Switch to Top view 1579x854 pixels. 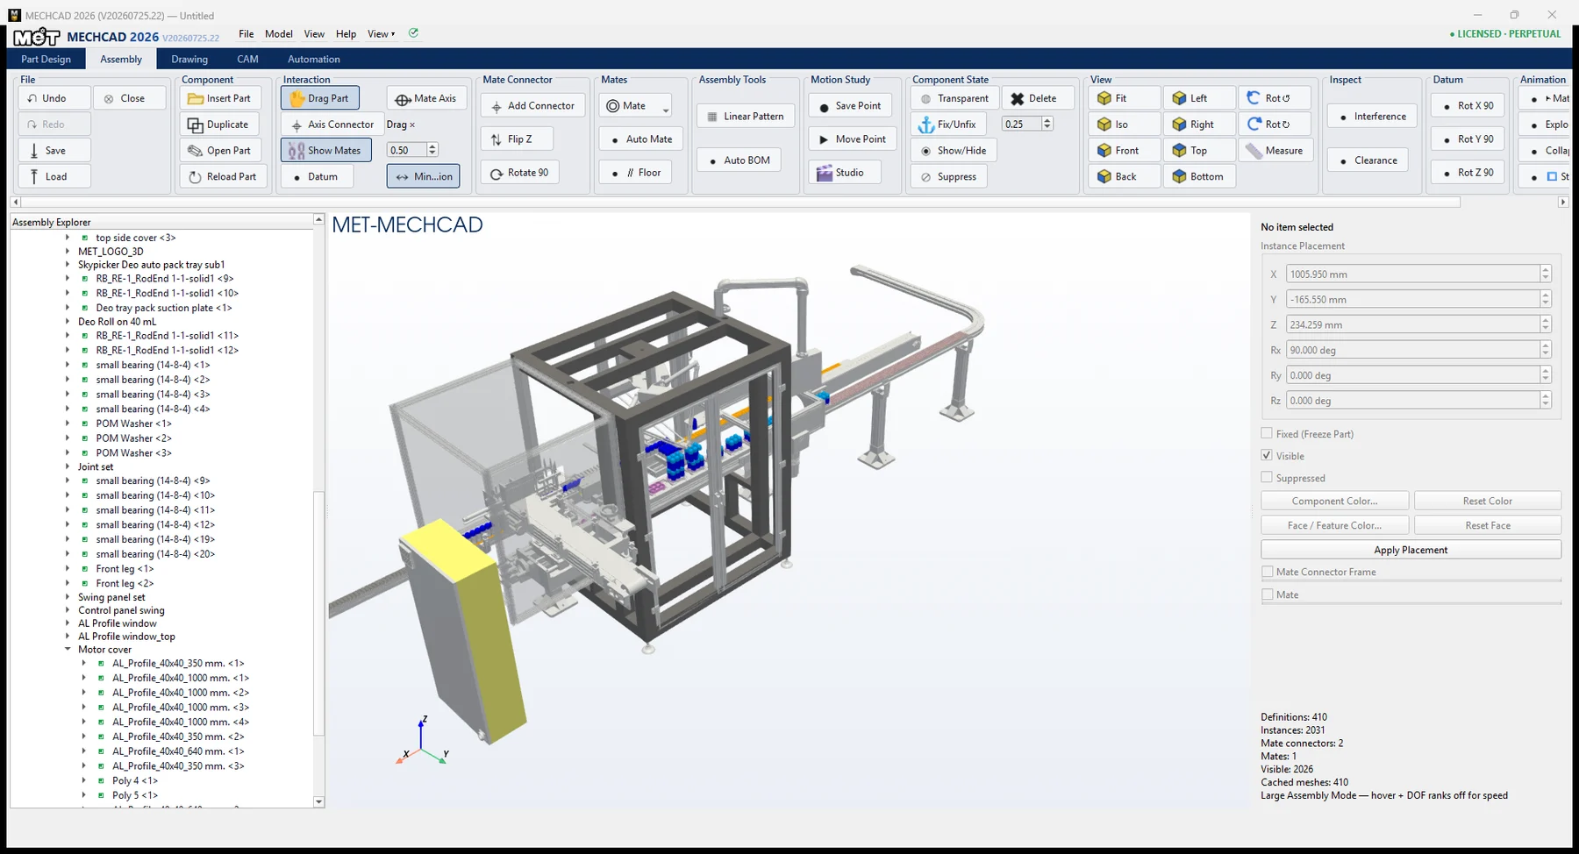click(1200, 151)
